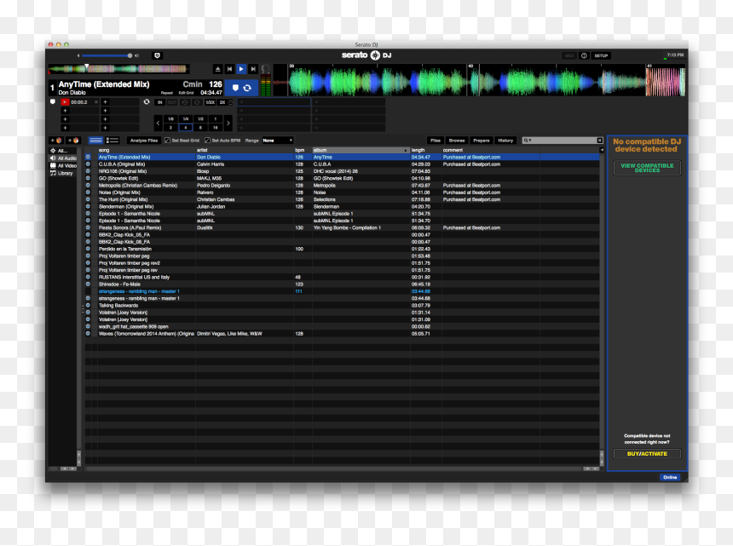Click the Edit Grid label
Viewport: 733px width, 546px height.
[x=186, y=93]
